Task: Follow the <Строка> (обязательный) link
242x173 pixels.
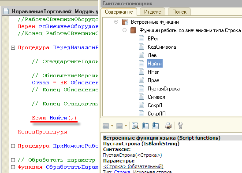Action: point(133,166)
